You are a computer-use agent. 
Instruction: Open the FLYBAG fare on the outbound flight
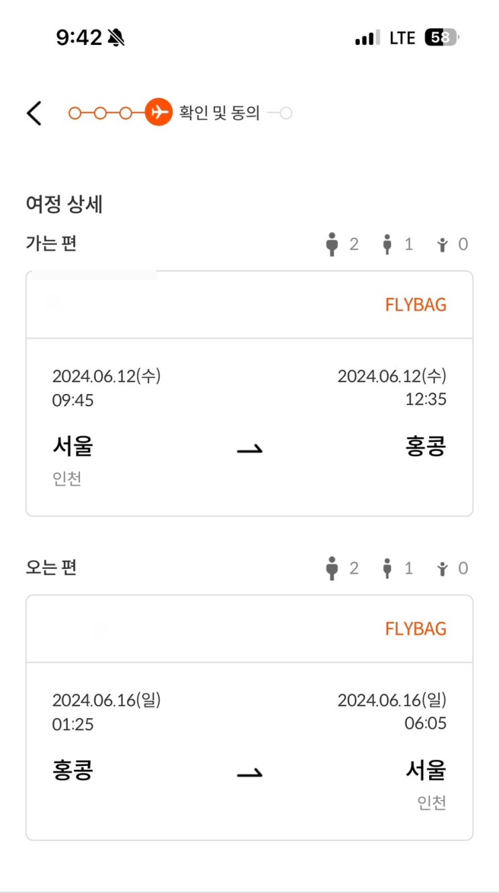pos(415,305)
